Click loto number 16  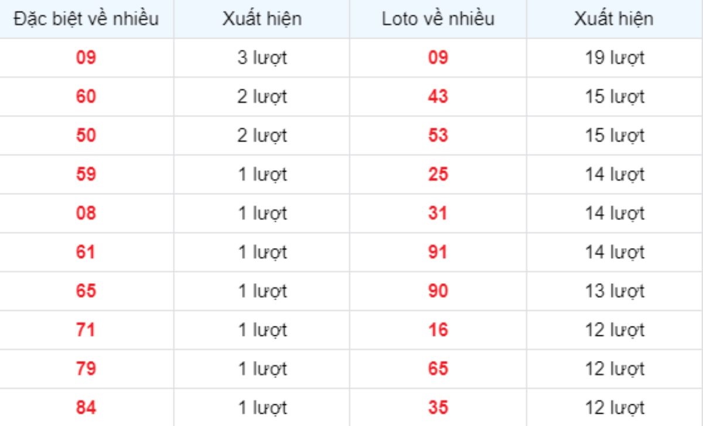point(438,330)
